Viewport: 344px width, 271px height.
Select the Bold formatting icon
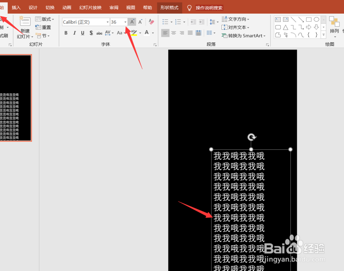[x=66, y=33]
